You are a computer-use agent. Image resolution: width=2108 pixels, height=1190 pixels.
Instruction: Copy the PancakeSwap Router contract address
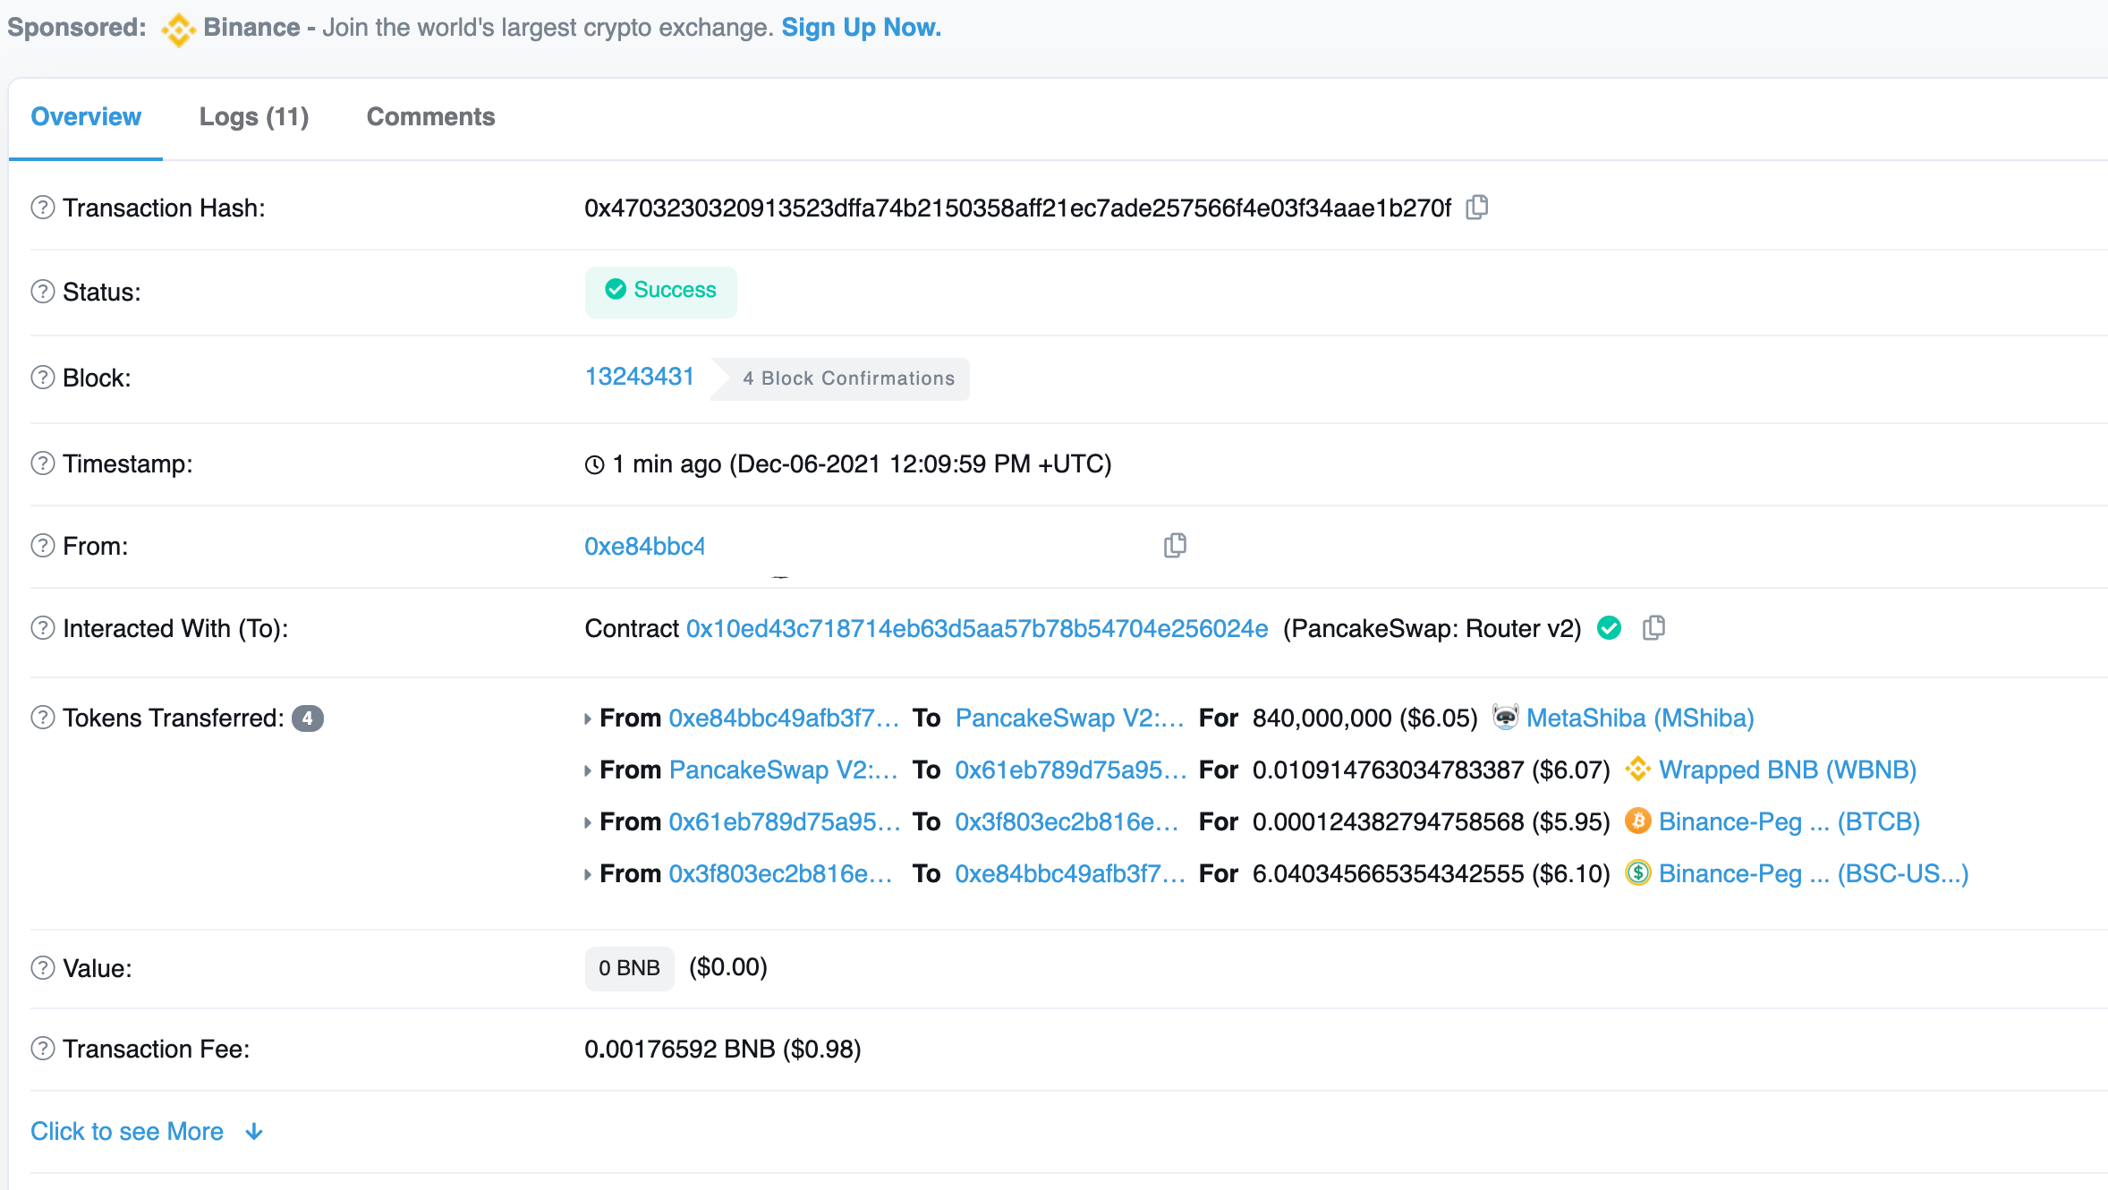click(1653, 628)
